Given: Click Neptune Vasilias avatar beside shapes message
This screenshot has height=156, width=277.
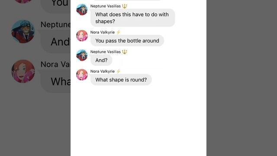Looking at the screenshot, I should (x=82, y=10).
